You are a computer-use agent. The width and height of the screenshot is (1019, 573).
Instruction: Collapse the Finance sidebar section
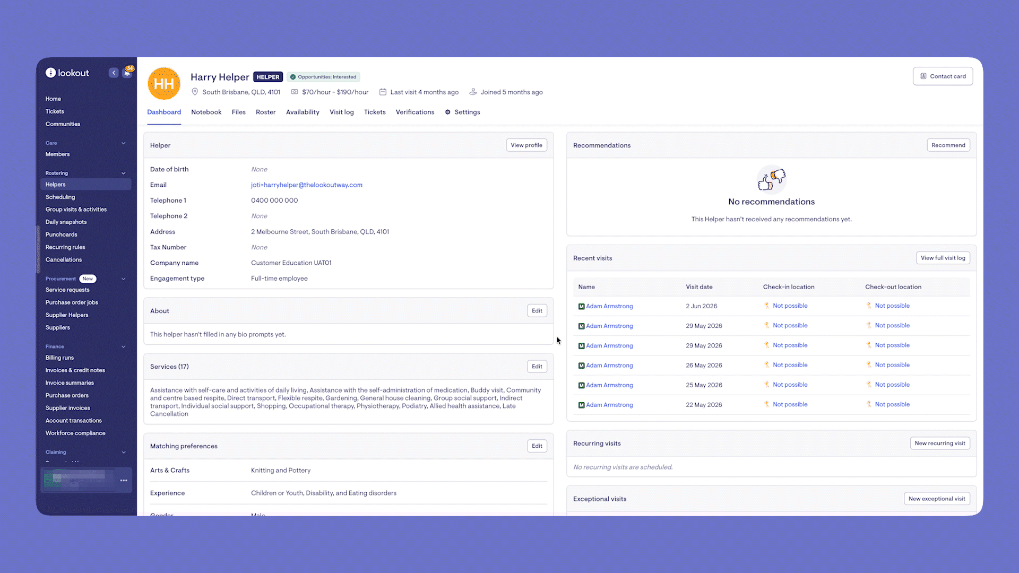(x=124, y=346)
